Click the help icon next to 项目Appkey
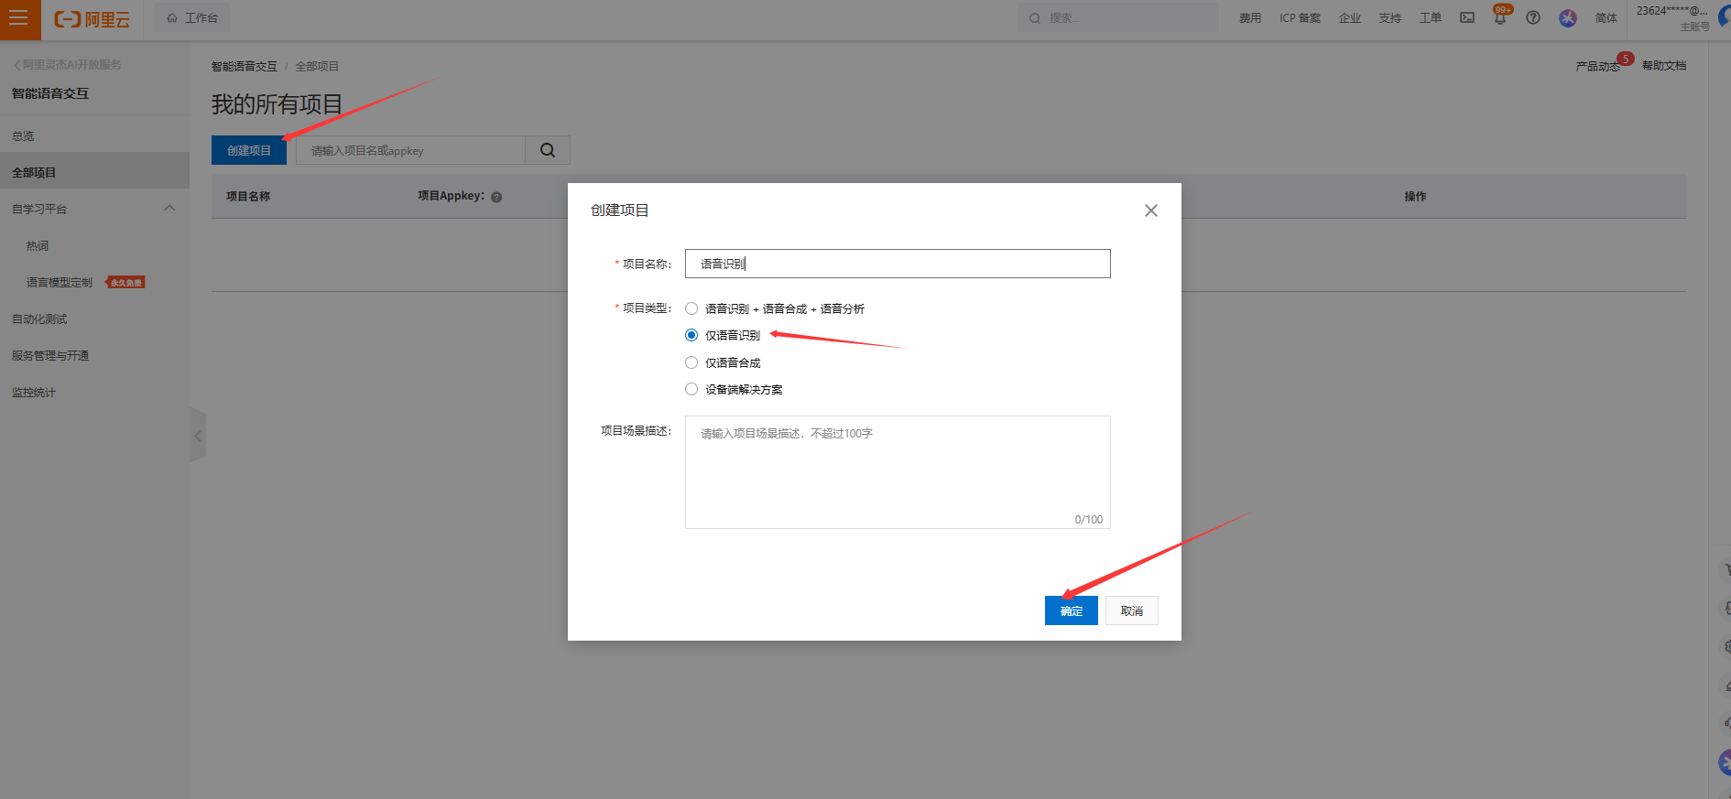The width and height of the screenshot is (1731, 799). [x=496, y=197]
